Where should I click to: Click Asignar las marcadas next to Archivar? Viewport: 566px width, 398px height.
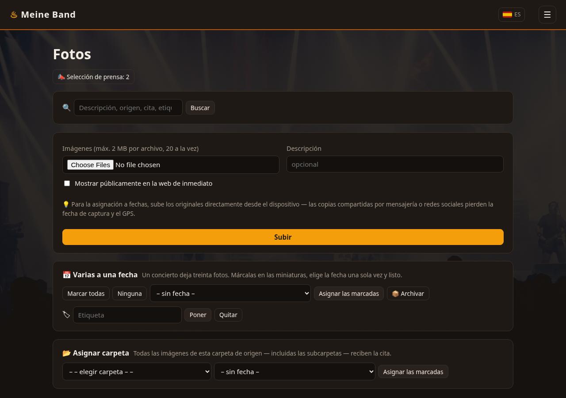click(349, 294)
